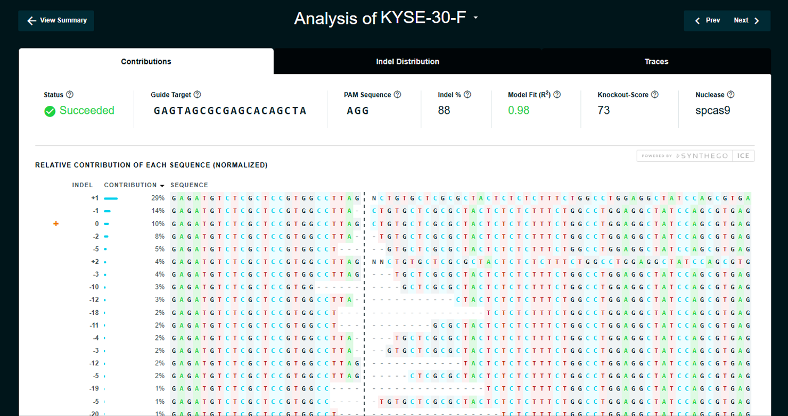Open the Traces tab
788x416 pixels.
656,62
